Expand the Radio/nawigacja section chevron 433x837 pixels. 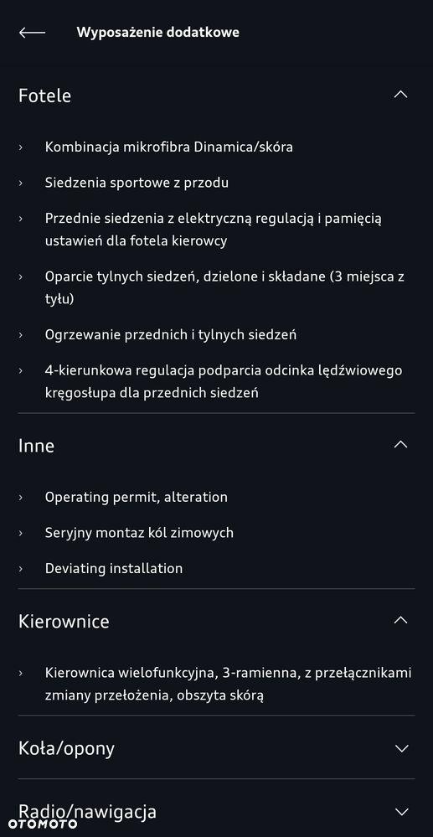pos(401,812)
